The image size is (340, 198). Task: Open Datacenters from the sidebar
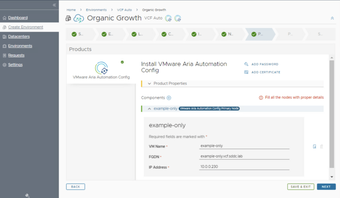click(x=19, y=36)
